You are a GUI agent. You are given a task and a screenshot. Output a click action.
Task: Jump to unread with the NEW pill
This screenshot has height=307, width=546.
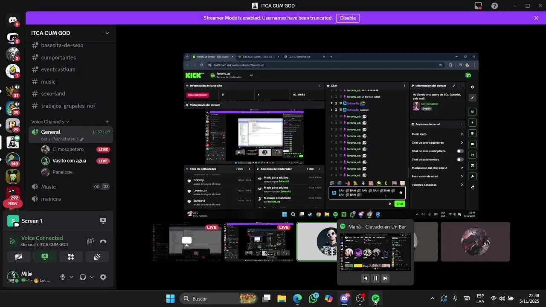pyautogui.click(x=13, y=204)
